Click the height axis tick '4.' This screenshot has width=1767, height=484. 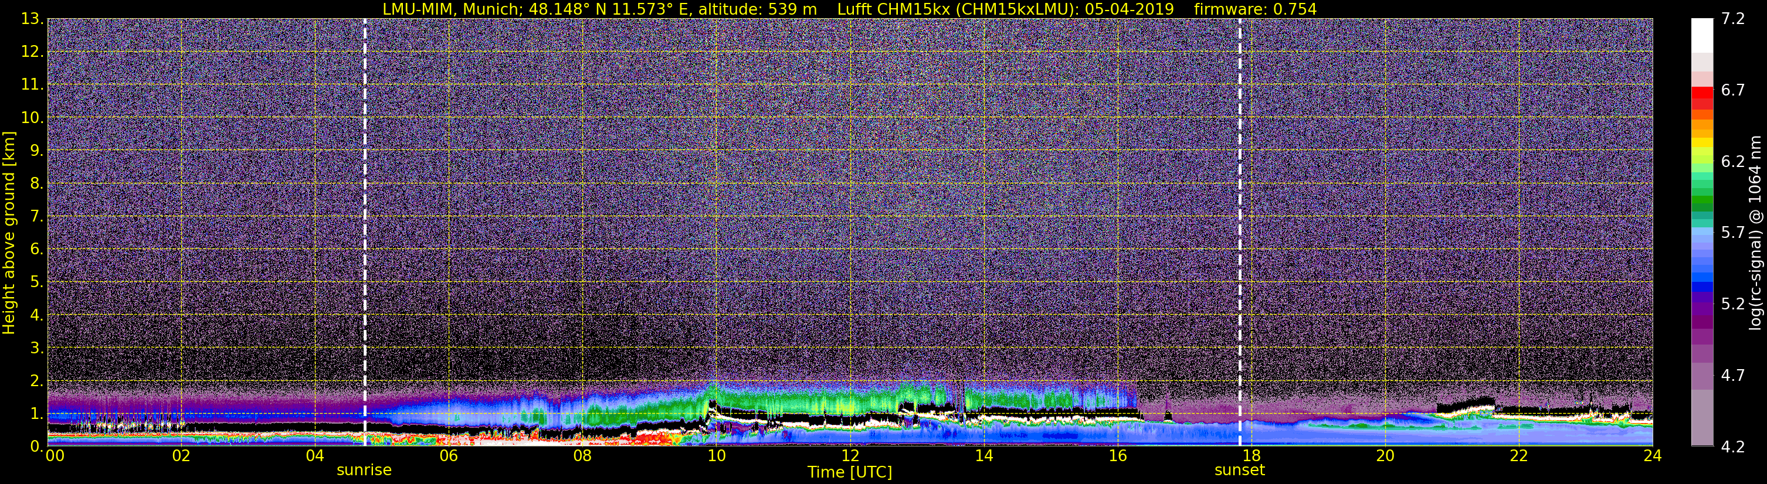[x=37, y=315]
